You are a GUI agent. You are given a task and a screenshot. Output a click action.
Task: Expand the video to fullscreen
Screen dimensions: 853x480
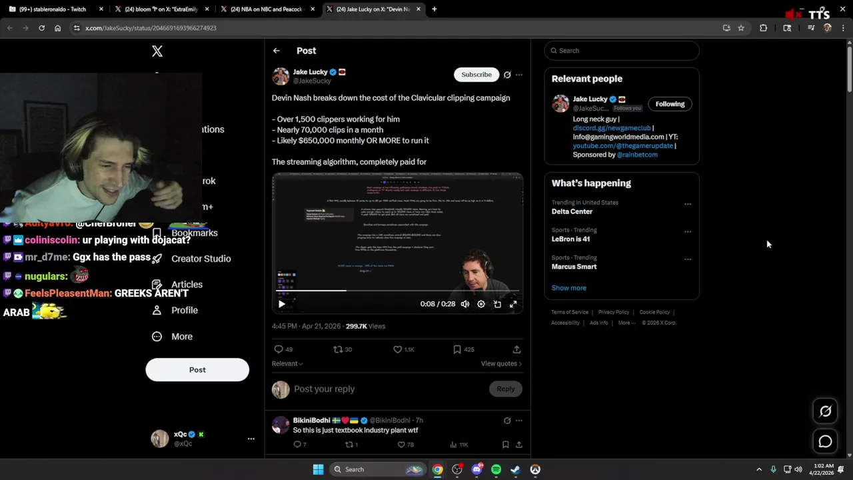[x=513, y=304]
